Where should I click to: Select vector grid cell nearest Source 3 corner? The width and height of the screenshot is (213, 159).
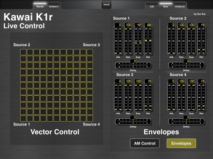(x=90, y=52)
